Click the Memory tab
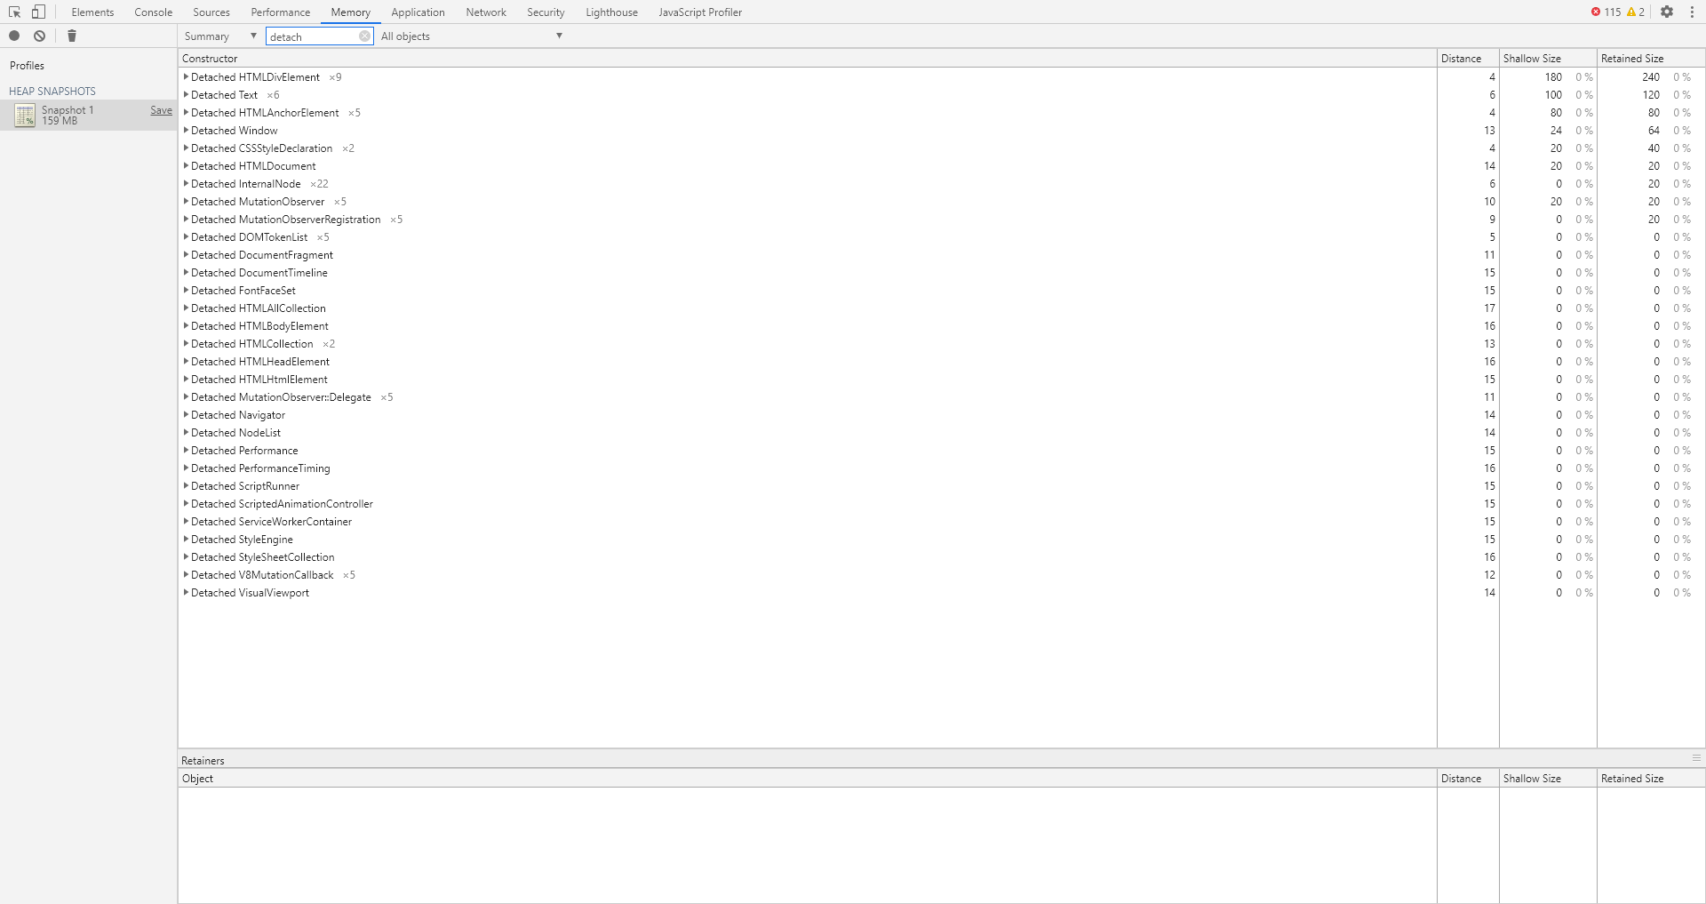The image size is (1706, 904). coord(351,12)
